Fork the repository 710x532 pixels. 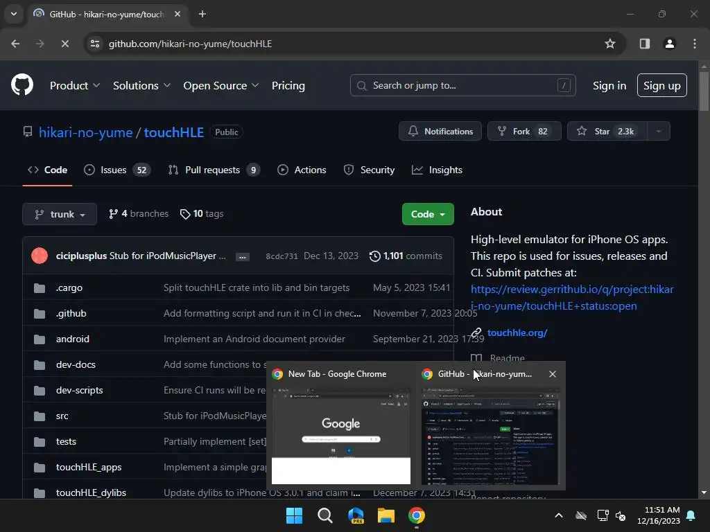(x=524, y=131)
